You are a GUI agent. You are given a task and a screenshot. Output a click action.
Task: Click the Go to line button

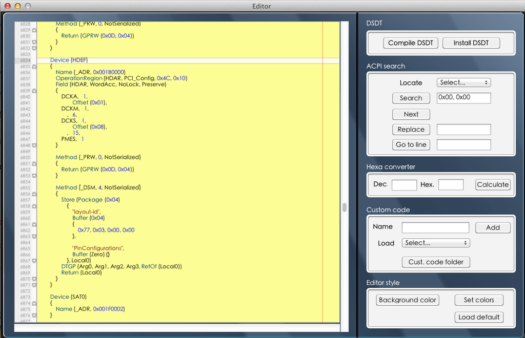[x=411, y=144]
